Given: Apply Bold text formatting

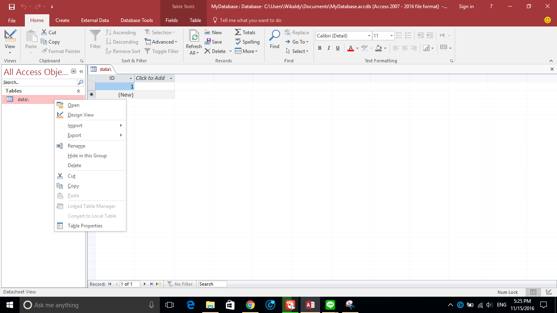Looking at the screenshot, I should click(320, 48).
